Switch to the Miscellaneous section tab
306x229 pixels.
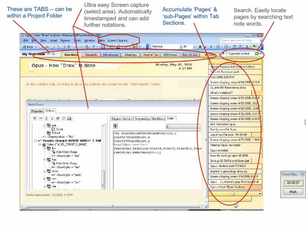(111, 55)
